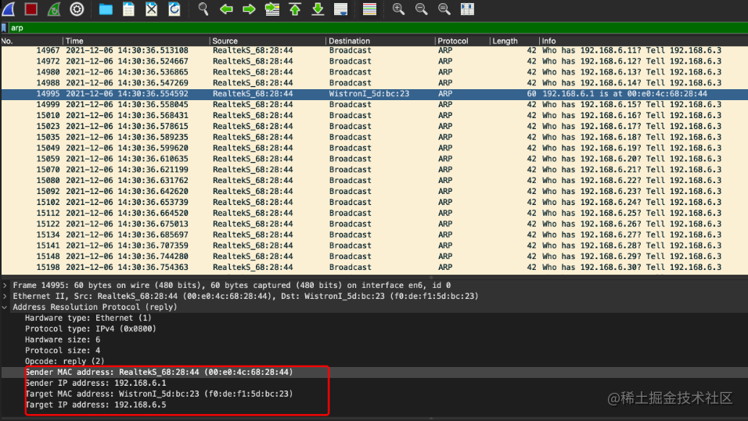This screenshot has height=421, width=748.
Task: Go back with the green left arrow
Action: 226,9
